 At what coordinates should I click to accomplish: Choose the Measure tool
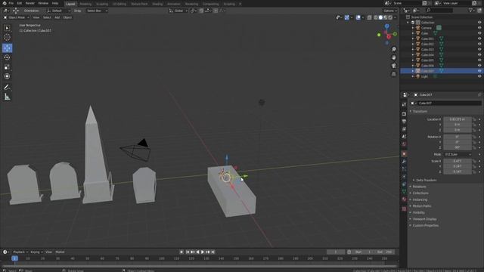coord(7,97)
